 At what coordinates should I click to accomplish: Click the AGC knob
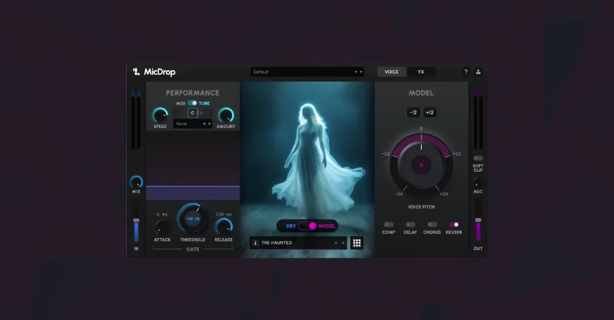[478, 182]
